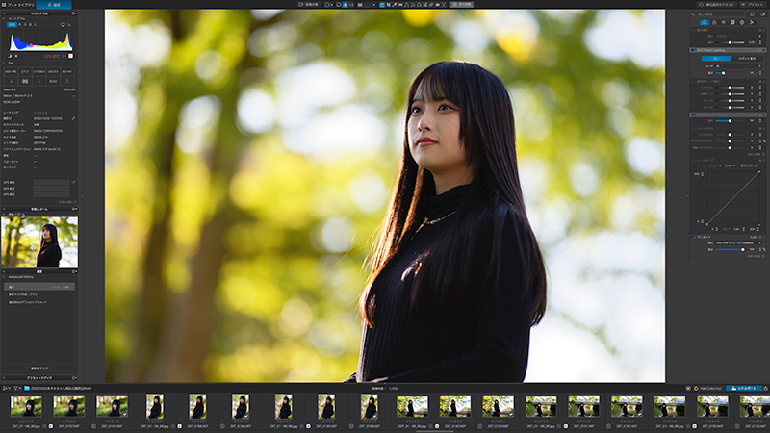Click the エクスポート export button
The image size is (770, 433).
click(x=744, y=389)
